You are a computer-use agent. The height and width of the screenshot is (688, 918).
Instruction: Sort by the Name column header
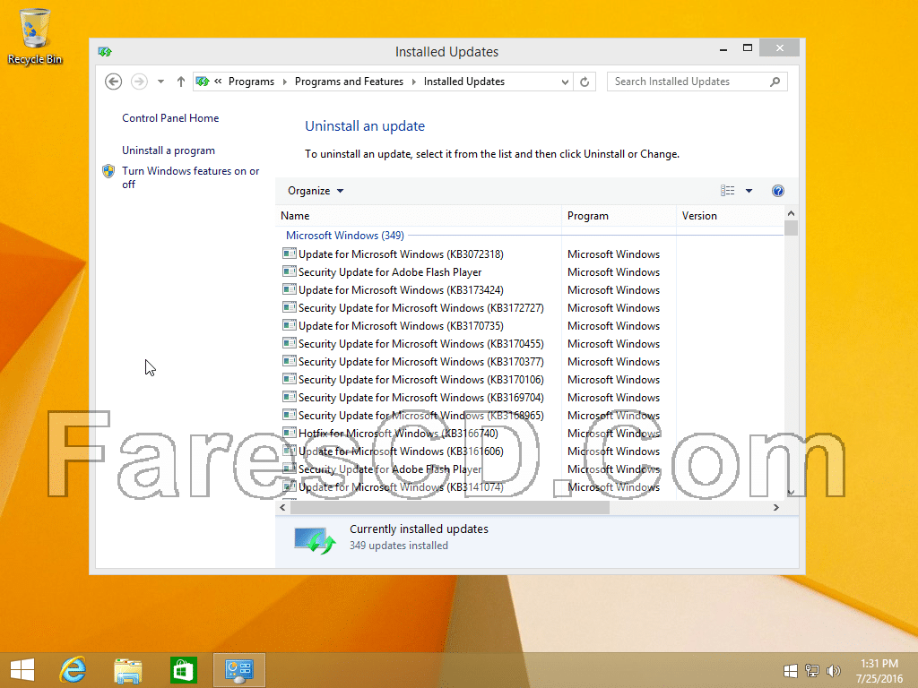418,216
